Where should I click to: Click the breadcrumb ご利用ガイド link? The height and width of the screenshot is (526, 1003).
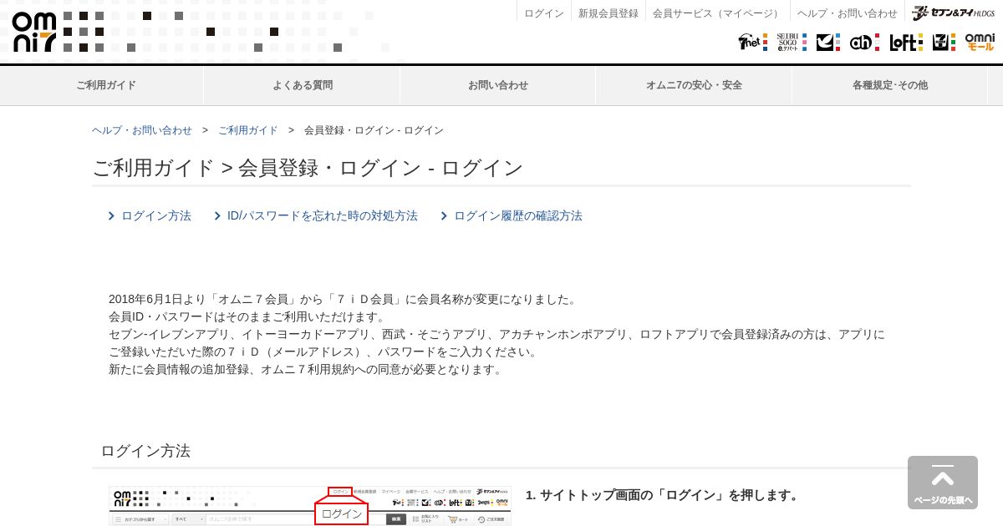coord(248,130)
